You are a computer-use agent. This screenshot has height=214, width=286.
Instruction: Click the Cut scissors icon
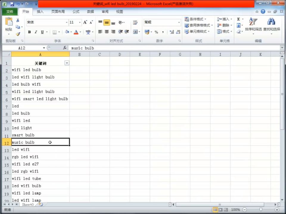coord(18,20)
